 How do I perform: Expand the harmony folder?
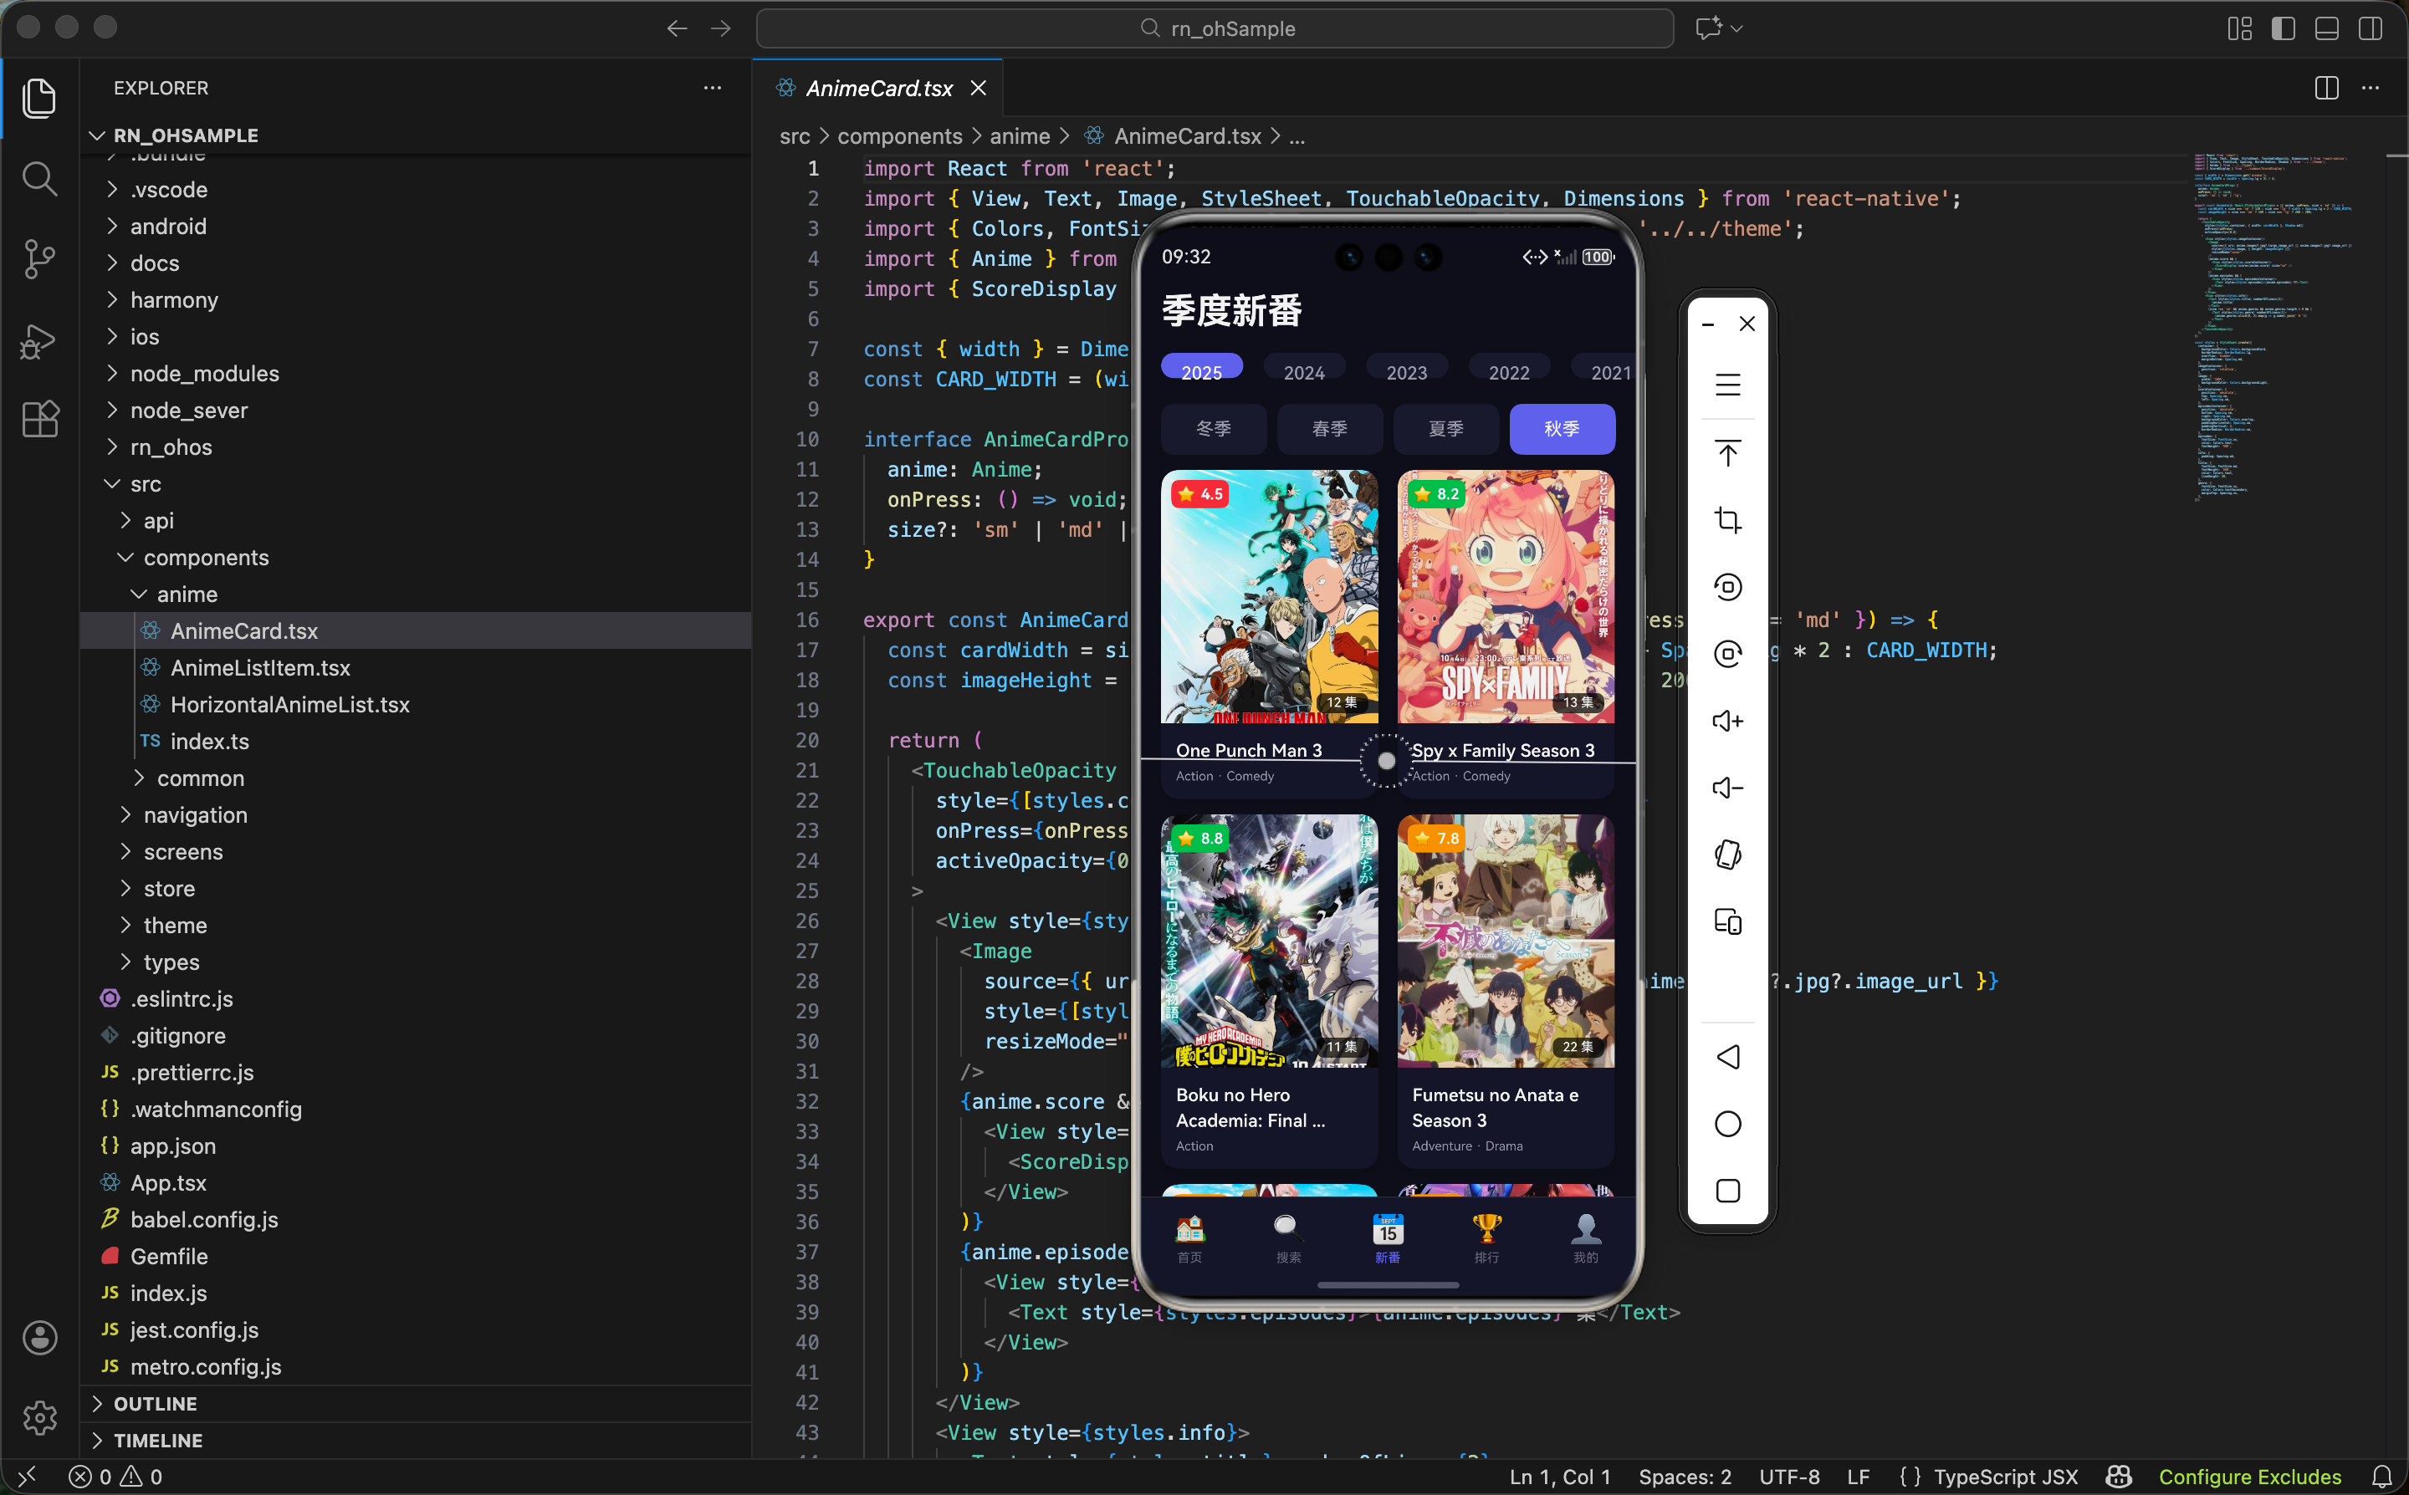pyautogui.click(x=174, y=299)
